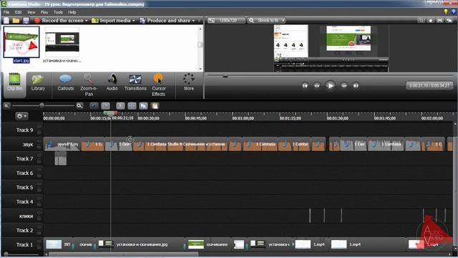Click the playhead at 00:00:21;10 on ruler
Image resolution: width=458 pixels, height=258 pixels.
(110, 113)
